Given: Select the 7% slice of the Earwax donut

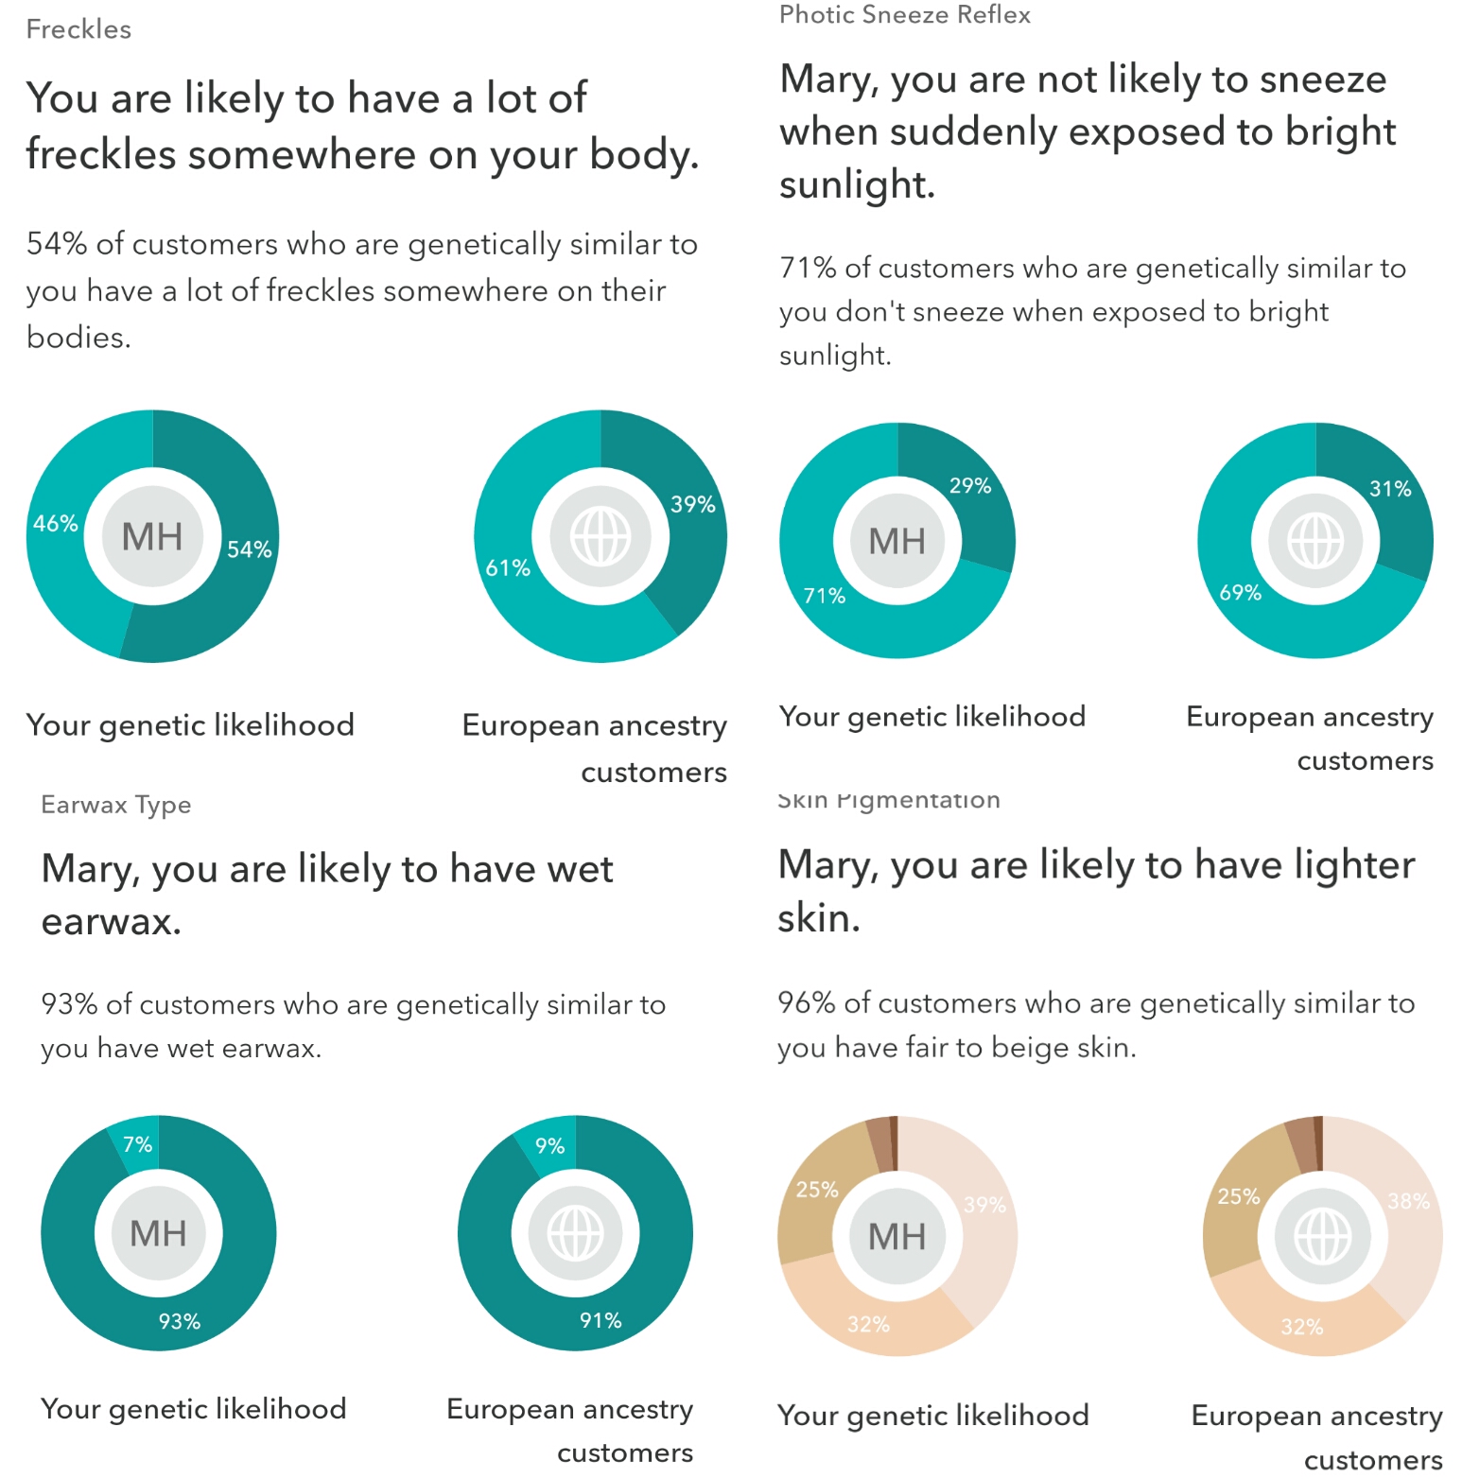Looking at the screenshot, I should [138, 1144].
